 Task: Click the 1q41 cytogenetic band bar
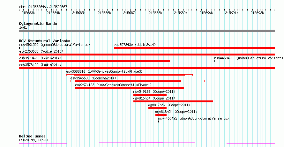(147, 31)
